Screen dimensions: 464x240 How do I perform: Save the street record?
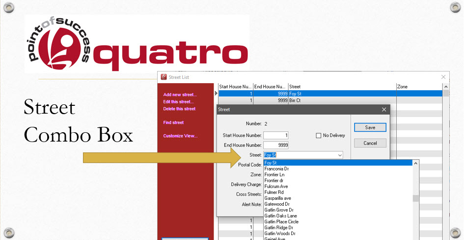point(370,127)
